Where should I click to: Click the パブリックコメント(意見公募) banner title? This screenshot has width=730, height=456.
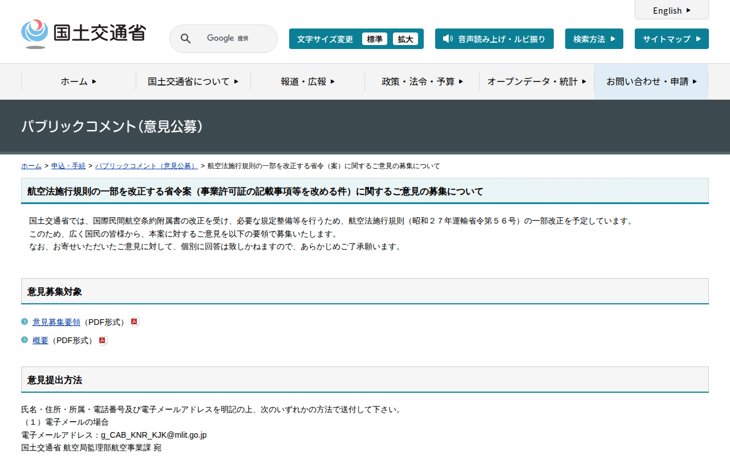pyautogui.click(x=112, y=127)
